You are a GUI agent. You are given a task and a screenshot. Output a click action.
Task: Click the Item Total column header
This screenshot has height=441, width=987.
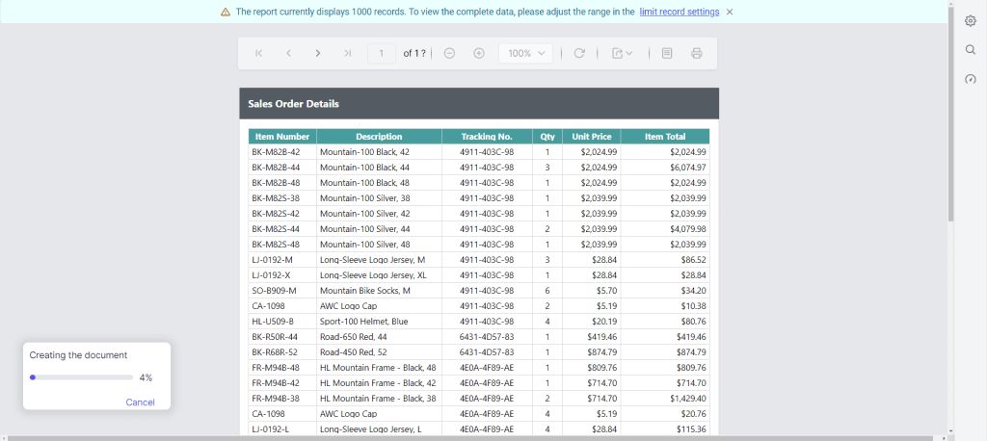(x=665, y=137)
